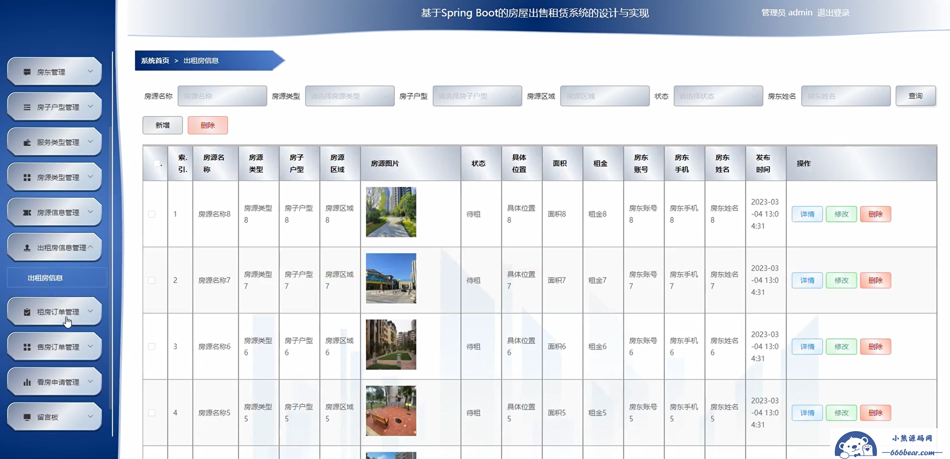
Task: Click 退出登录 logout link
Action: pos(833,13)
